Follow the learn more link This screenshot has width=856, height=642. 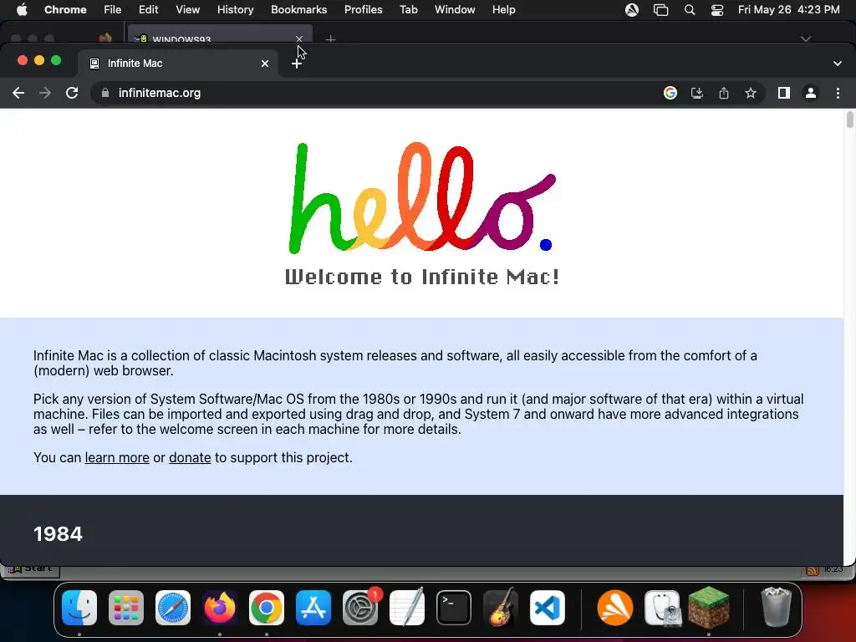pyautogui.click(x=117, y=457)
